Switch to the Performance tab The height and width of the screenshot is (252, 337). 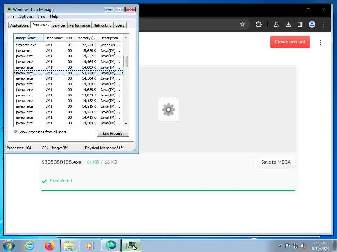[x=80, y=25]
